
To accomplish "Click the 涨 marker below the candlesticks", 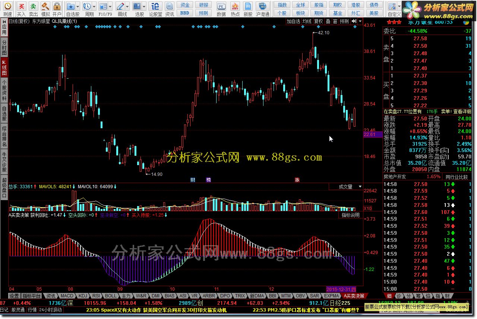I will pyautogui.click(x=297, y=180).
